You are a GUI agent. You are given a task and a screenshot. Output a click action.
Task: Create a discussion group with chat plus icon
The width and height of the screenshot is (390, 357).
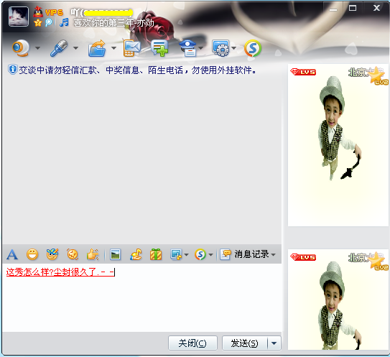click(159, 48)
